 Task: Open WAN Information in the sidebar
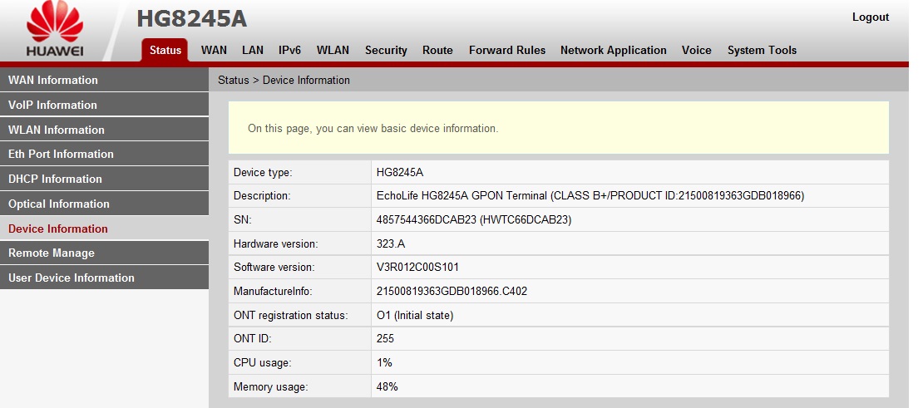[x=53, y=81]
